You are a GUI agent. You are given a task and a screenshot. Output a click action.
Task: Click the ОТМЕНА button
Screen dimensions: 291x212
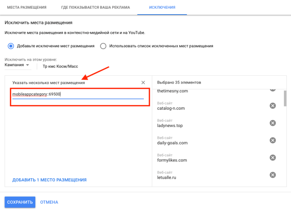point(49,202)
